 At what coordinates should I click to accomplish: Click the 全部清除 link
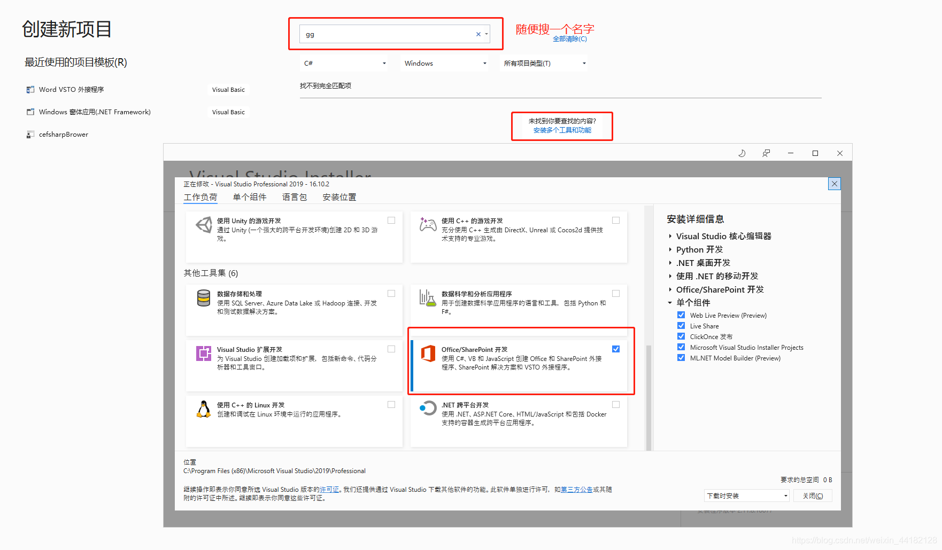pyautogui.click(x=569, y=39)
